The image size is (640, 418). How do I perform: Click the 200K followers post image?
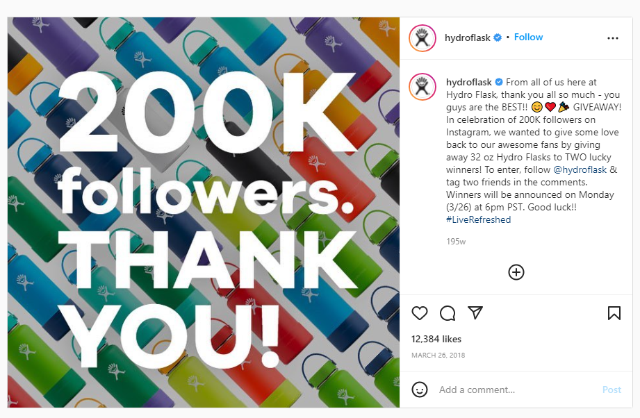point(204,212)
